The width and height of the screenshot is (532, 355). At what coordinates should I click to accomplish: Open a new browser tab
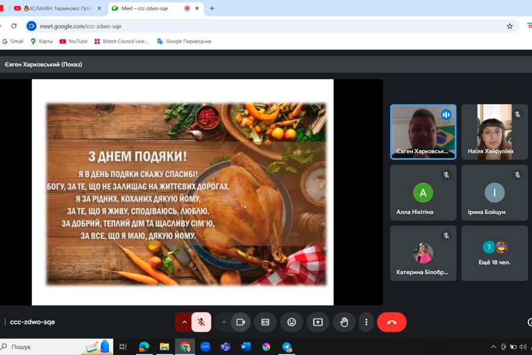point(212,8)
